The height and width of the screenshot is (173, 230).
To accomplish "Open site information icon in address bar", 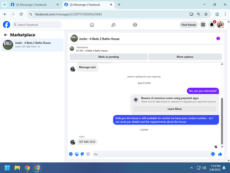I will 31,14.
